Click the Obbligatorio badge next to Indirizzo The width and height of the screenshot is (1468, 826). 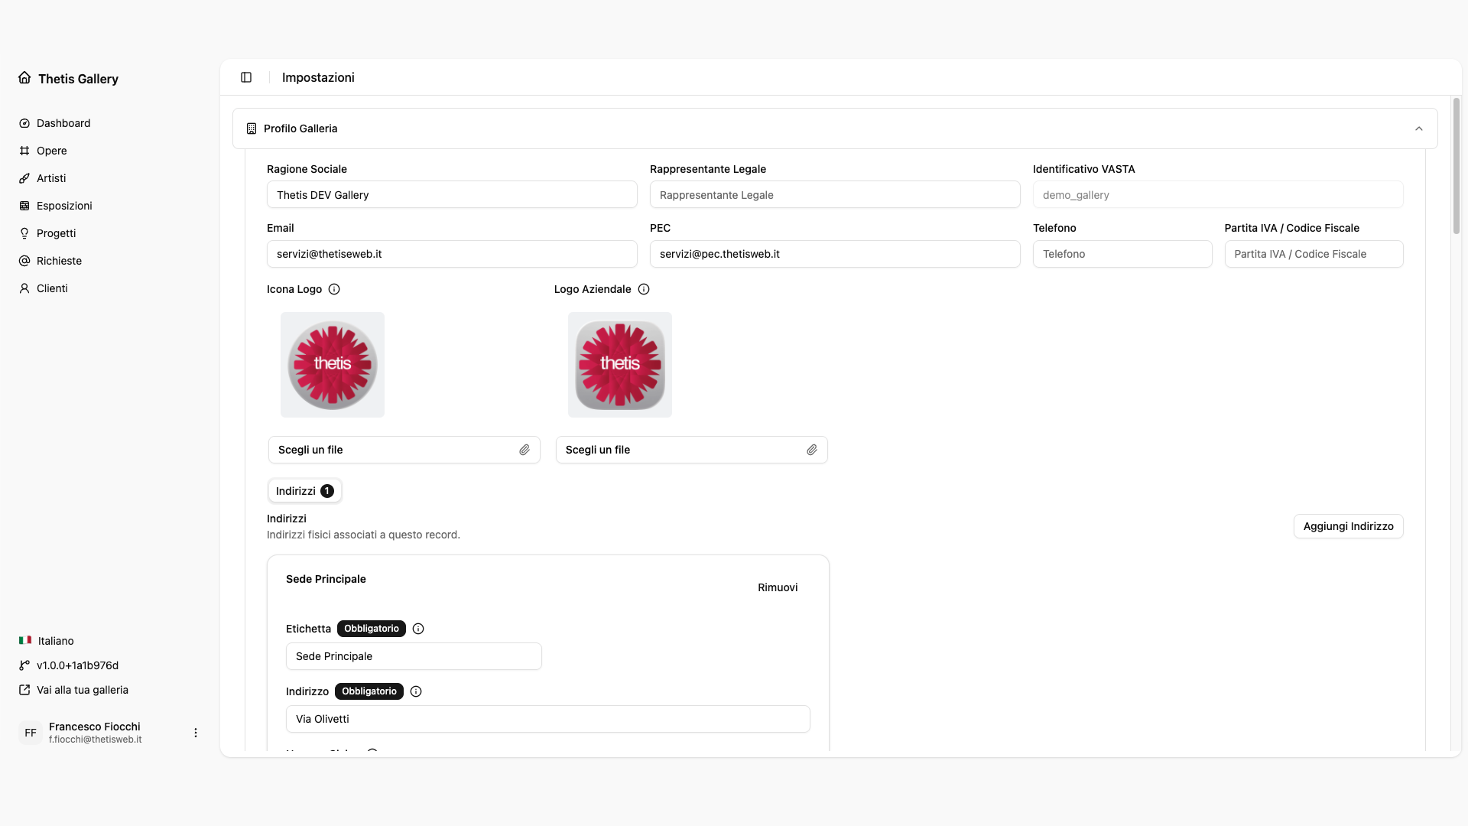pos(369,691)
